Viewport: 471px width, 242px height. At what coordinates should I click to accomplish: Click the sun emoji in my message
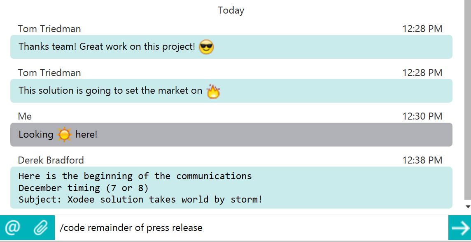pos(64,135)
